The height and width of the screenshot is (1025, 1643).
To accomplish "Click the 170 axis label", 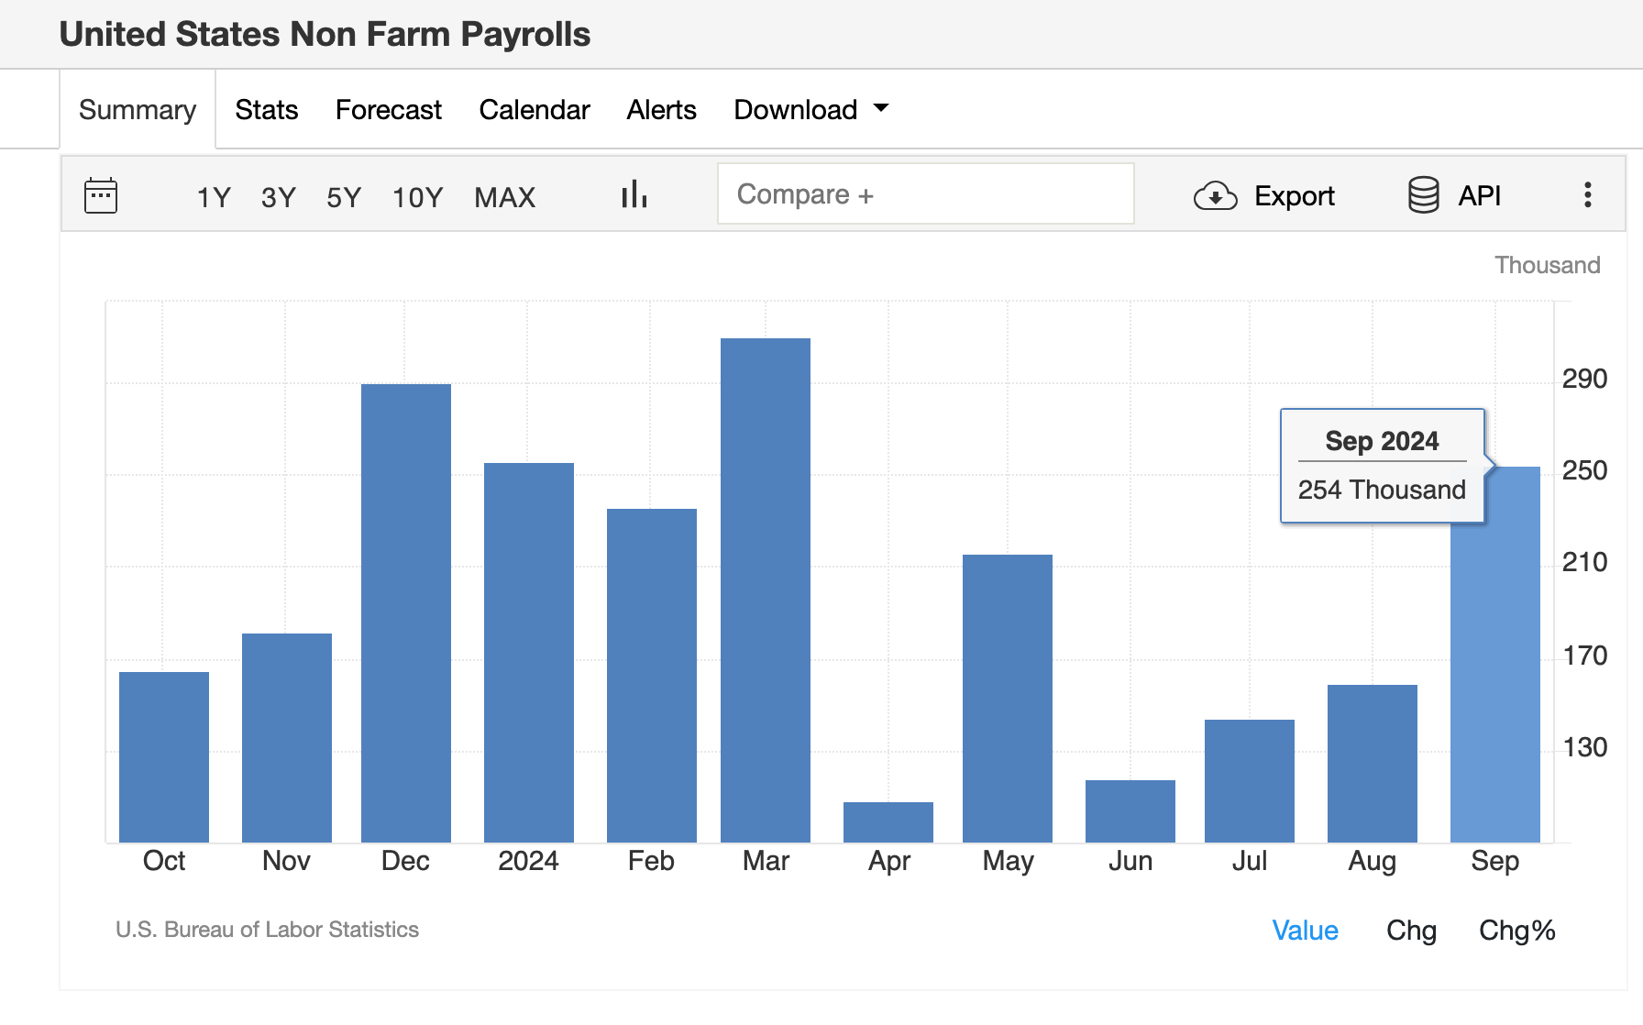I will click(x=1584, y=656).
